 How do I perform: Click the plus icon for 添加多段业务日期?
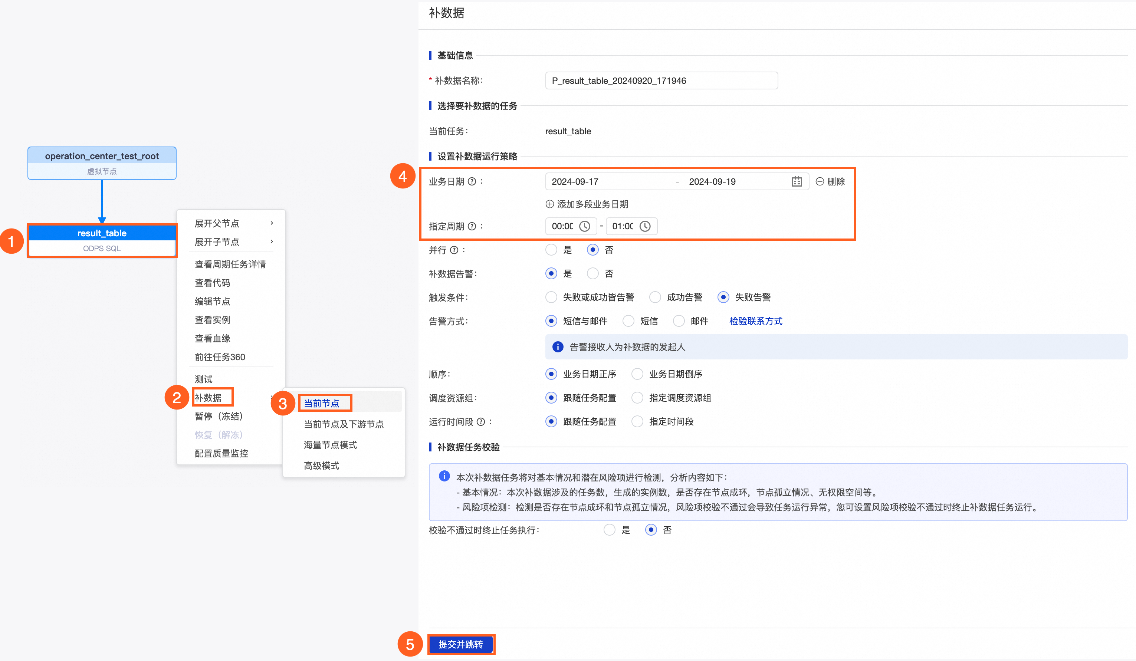(549, 204)
